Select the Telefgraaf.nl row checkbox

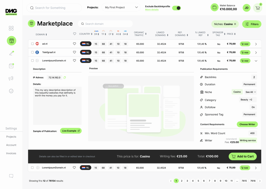point(32,52)
